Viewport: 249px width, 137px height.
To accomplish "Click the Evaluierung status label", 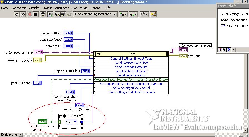I will [x=9, y=134].
